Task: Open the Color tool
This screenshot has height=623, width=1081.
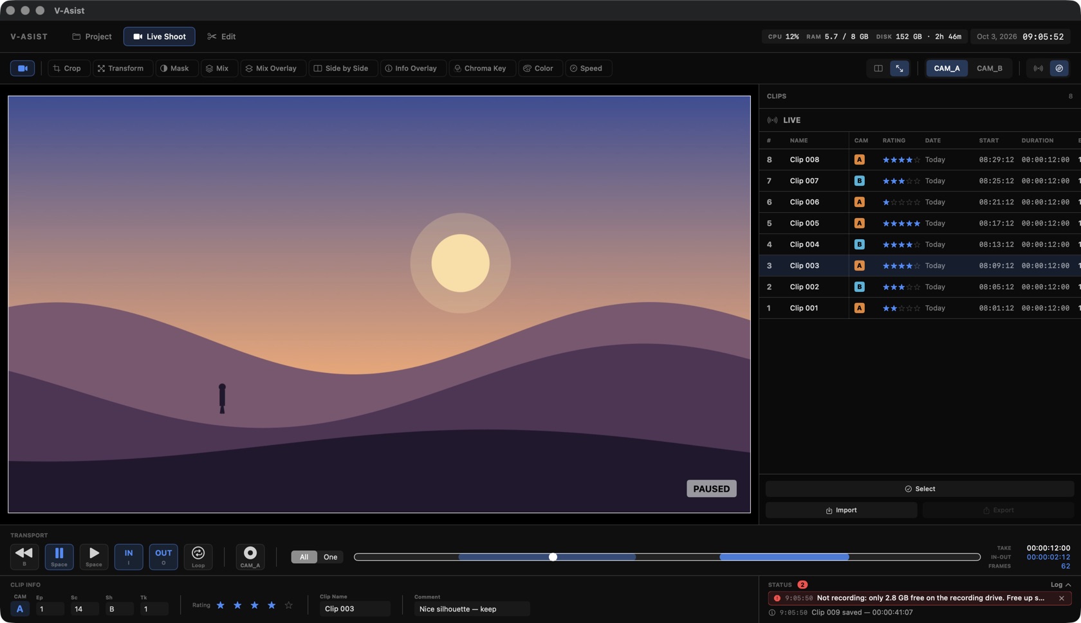Action: point(539,68)
